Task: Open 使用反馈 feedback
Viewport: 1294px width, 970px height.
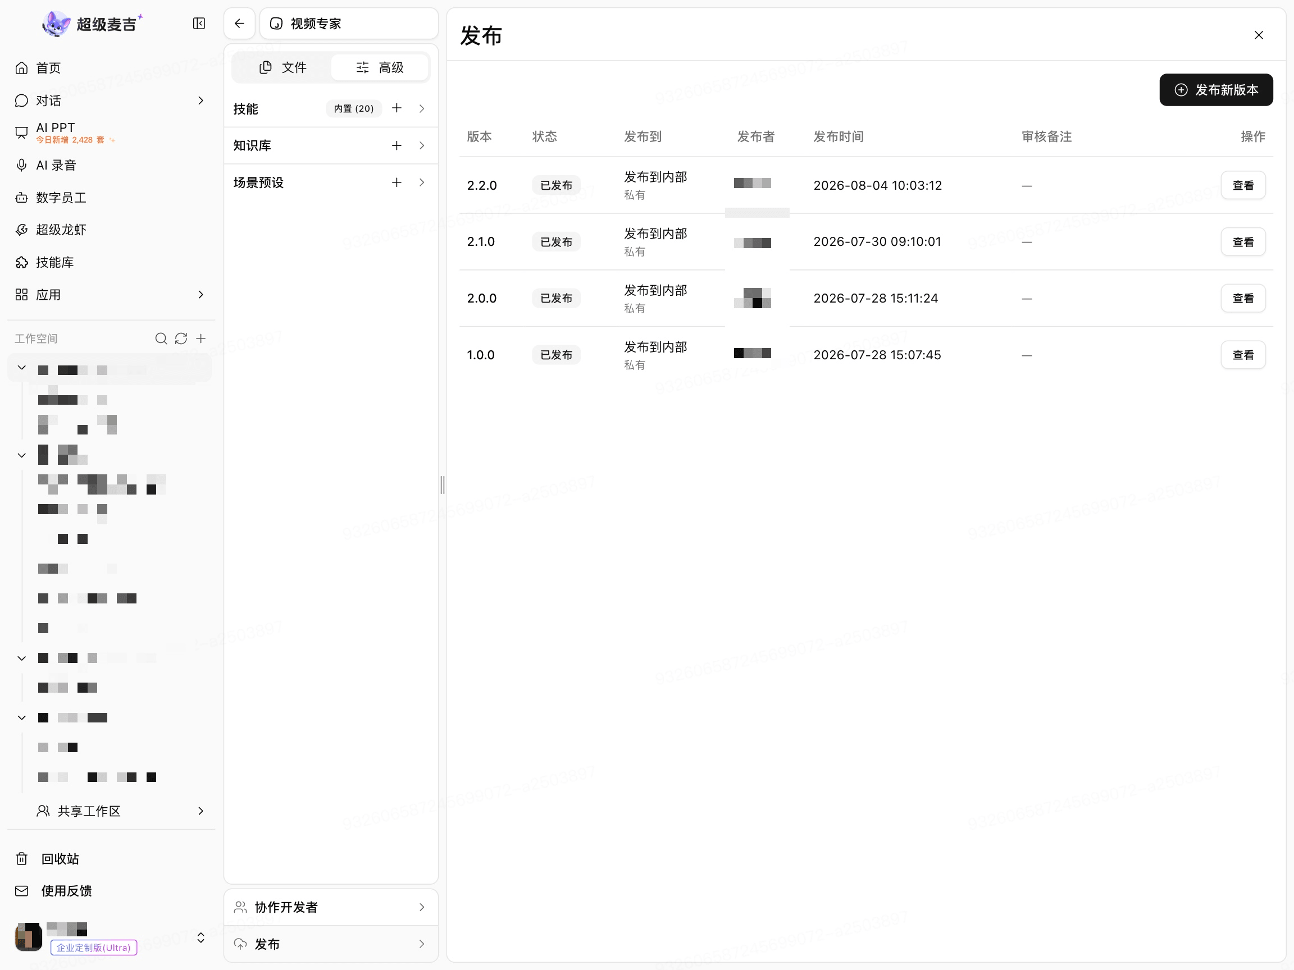Action: [111, 891]
